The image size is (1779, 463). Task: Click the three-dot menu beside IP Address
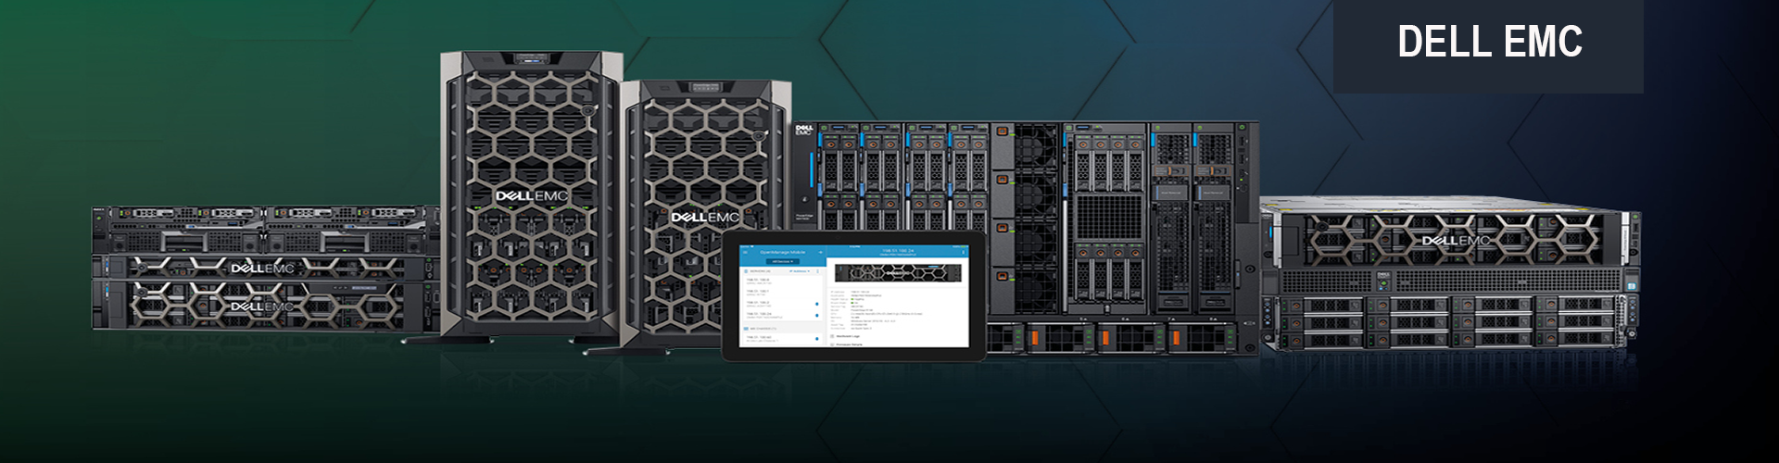[x=818, y=271]
